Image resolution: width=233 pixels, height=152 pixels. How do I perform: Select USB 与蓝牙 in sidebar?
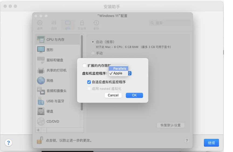55,101
